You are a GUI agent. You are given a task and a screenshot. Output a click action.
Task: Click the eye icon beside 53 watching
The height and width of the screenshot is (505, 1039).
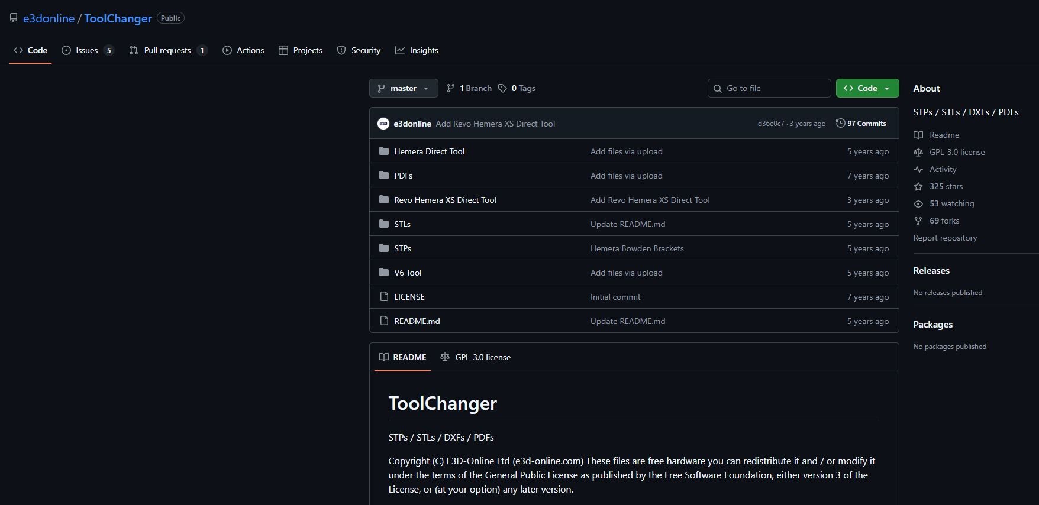tap(918, 203)
